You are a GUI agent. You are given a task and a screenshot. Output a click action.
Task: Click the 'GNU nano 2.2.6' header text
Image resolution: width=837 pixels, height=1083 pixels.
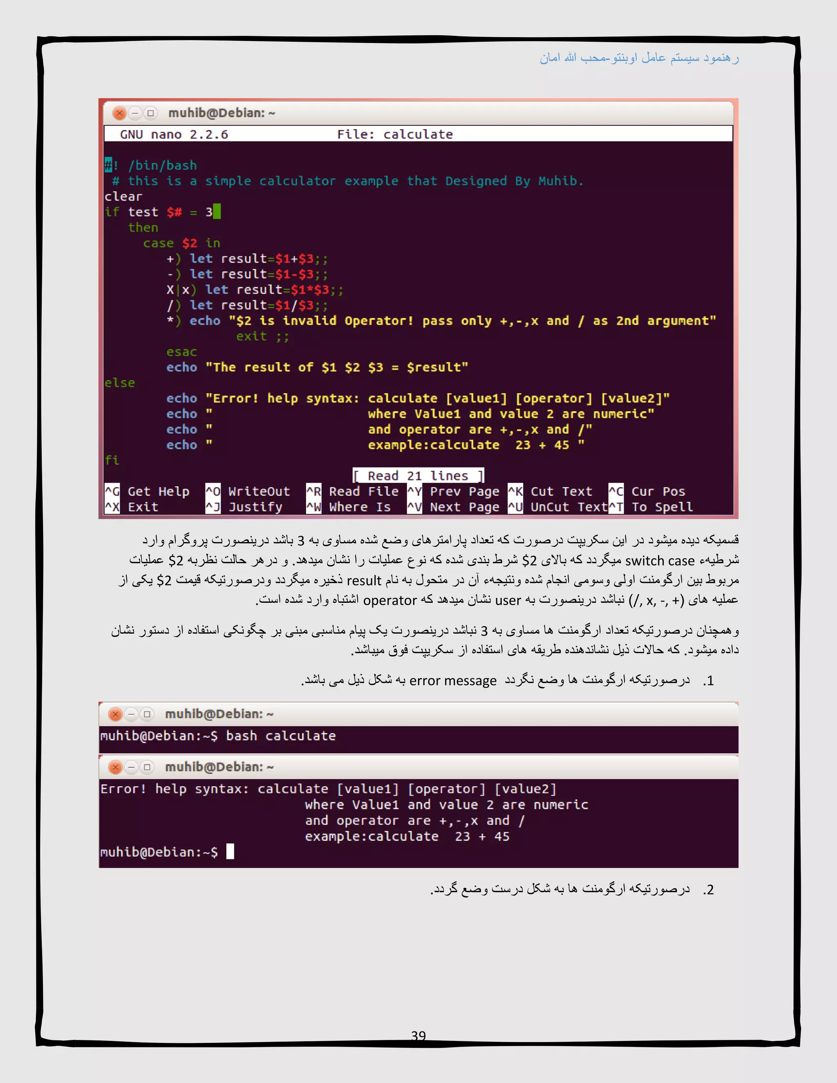(x=174, y=134)
